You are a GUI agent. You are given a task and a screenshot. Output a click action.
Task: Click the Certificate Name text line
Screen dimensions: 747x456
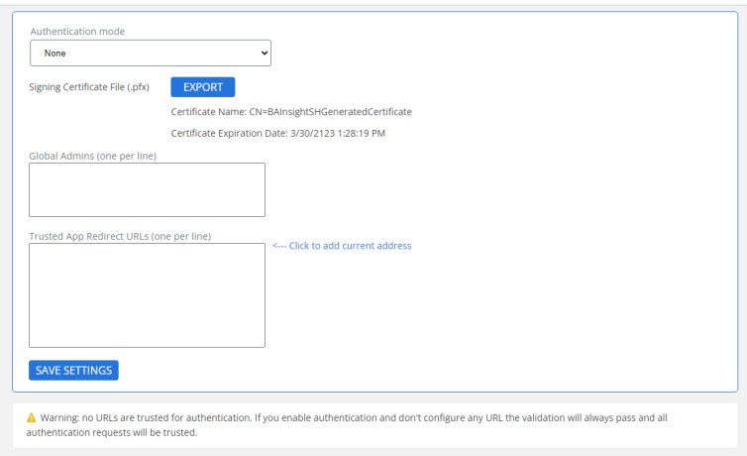click(x=290, y=112)
